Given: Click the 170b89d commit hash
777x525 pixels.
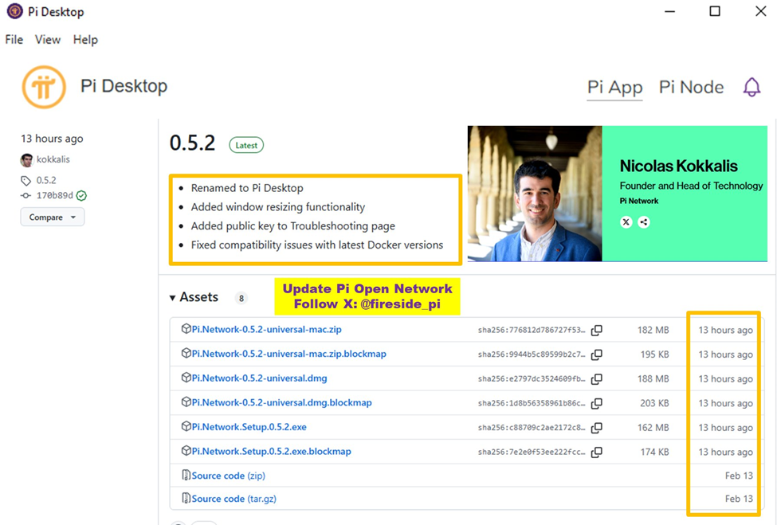Looking at the screenshot, I should click(55, 195).
